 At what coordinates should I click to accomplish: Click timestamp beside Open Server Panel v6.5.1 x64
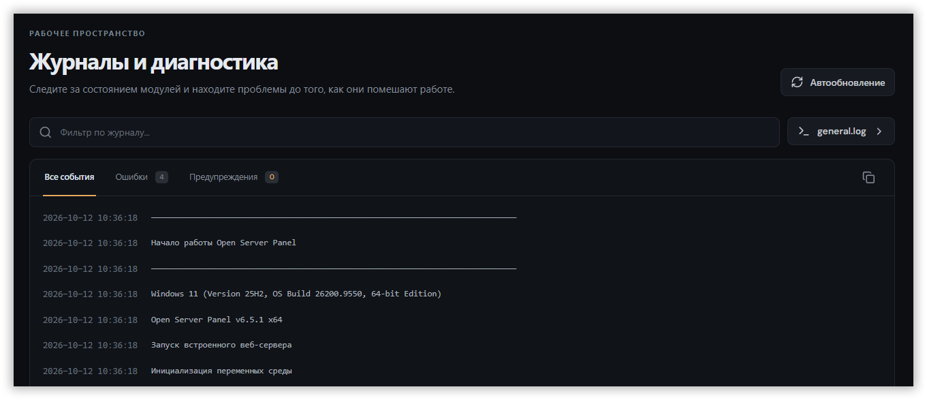tap(90, 320)
